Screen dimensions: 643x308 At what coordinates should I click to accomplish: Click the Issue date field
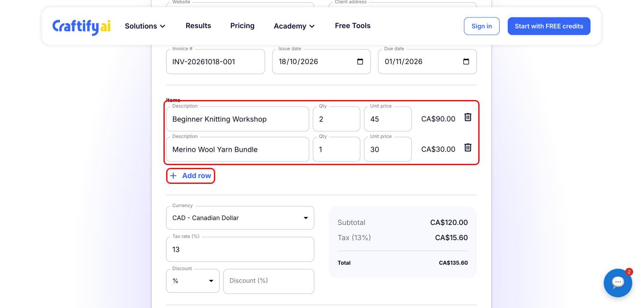[321, 62]
